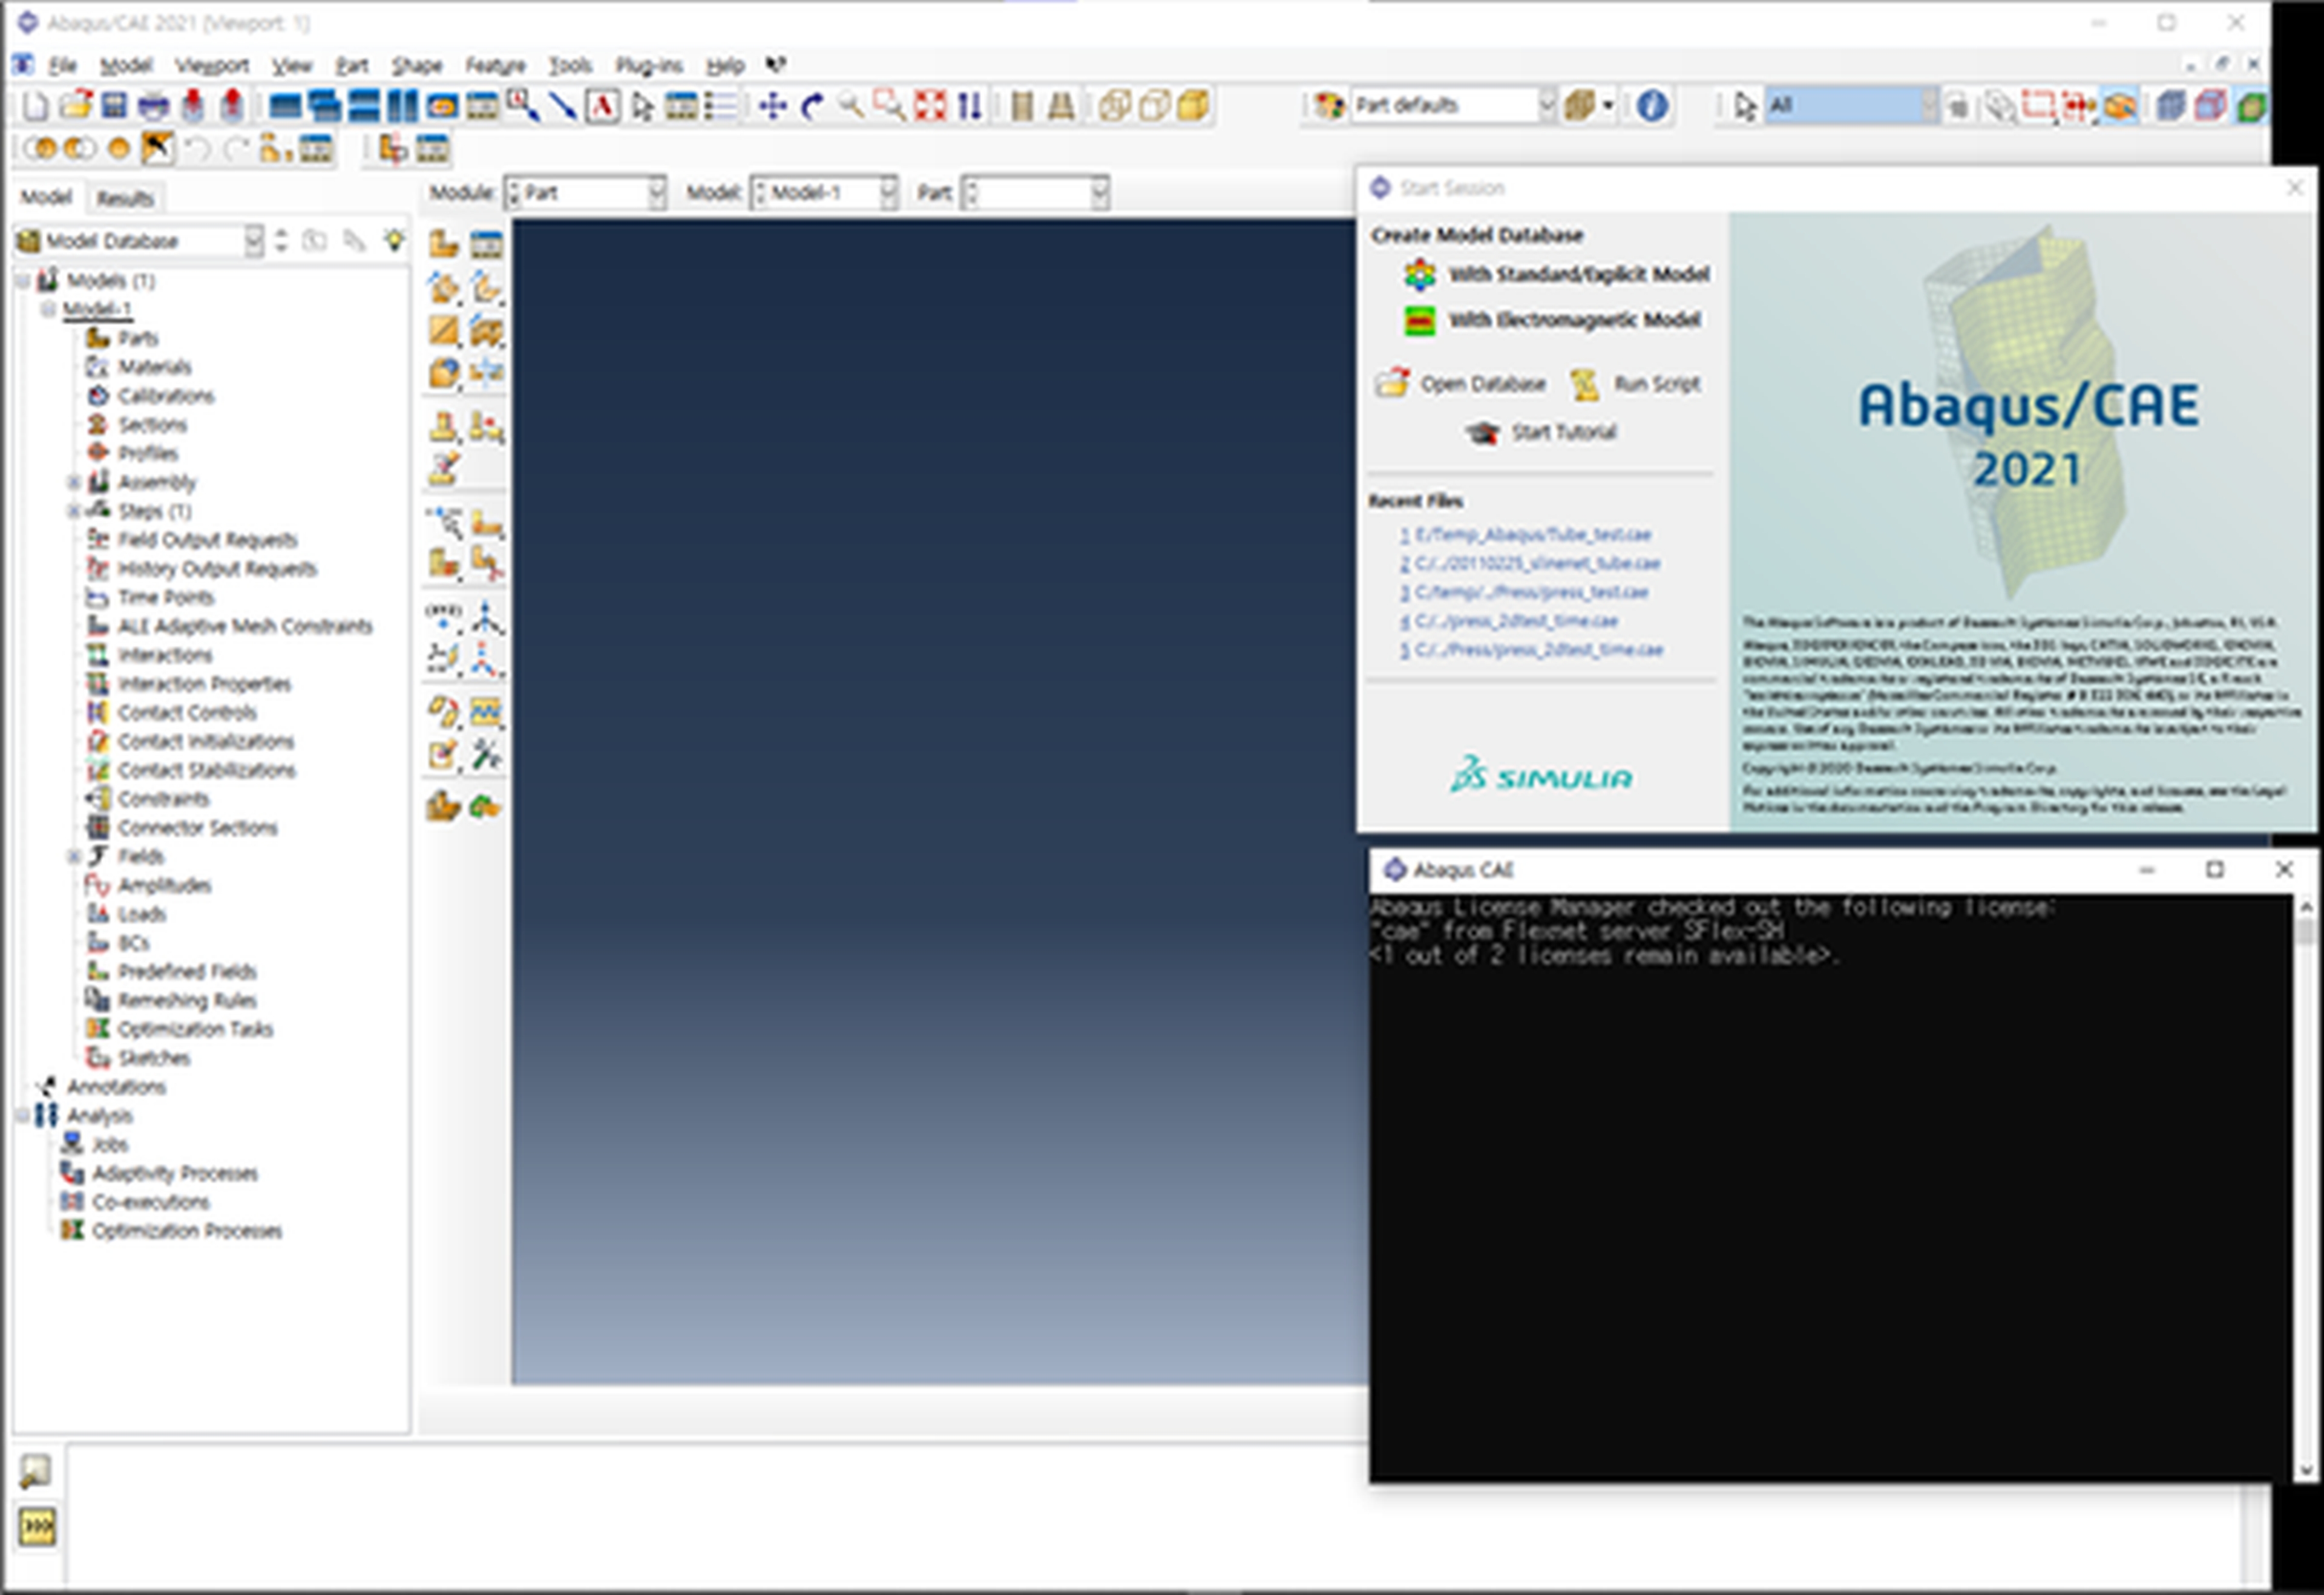
Task: Expand the Steps (1) tree node
Action: click(x=73, y=511)
